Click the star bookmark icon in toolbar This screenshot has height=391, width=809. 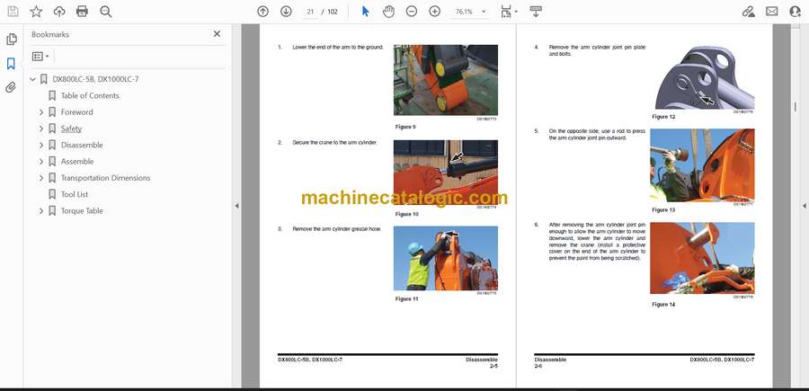[x=36, y=12]
